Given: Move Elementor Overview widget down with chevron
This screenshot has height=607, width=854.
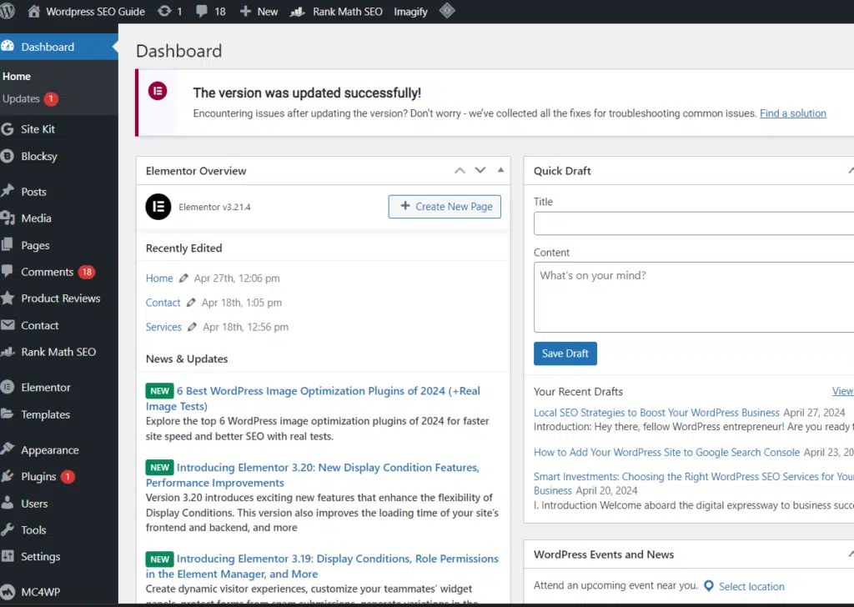Looking at the screenshot, I should pos(480,170).
